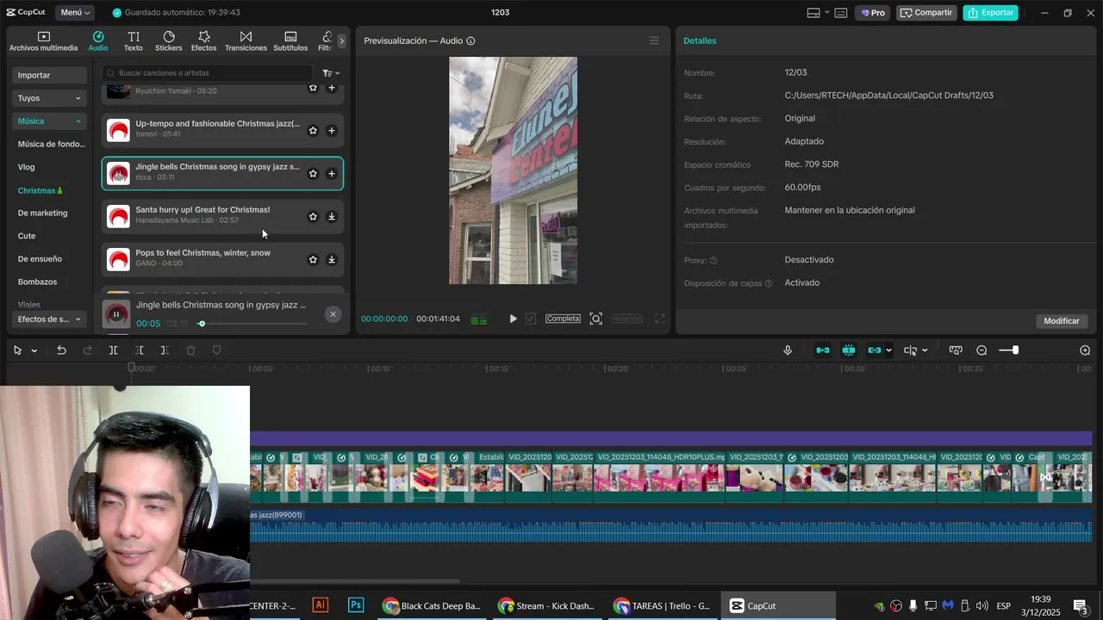The image size is (1103, 620).
Task: Split the clip at playhead
Action: (113, 350)
